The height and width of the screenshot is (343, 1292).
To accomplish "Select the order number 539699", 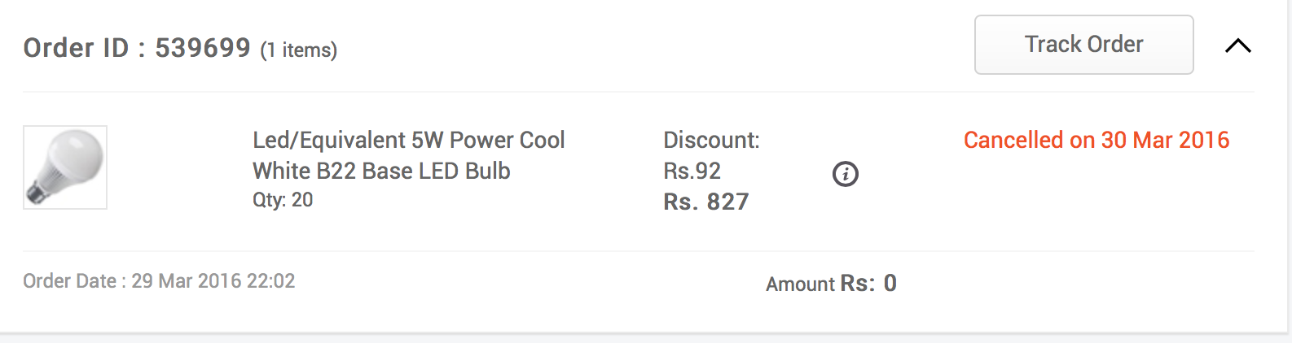I will click(203, 48).
